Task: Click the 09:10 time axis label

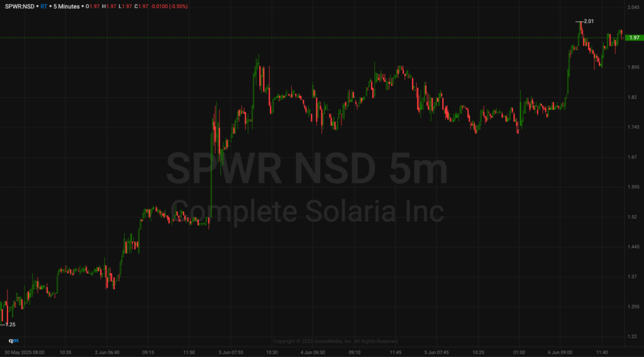Action: 355,353
